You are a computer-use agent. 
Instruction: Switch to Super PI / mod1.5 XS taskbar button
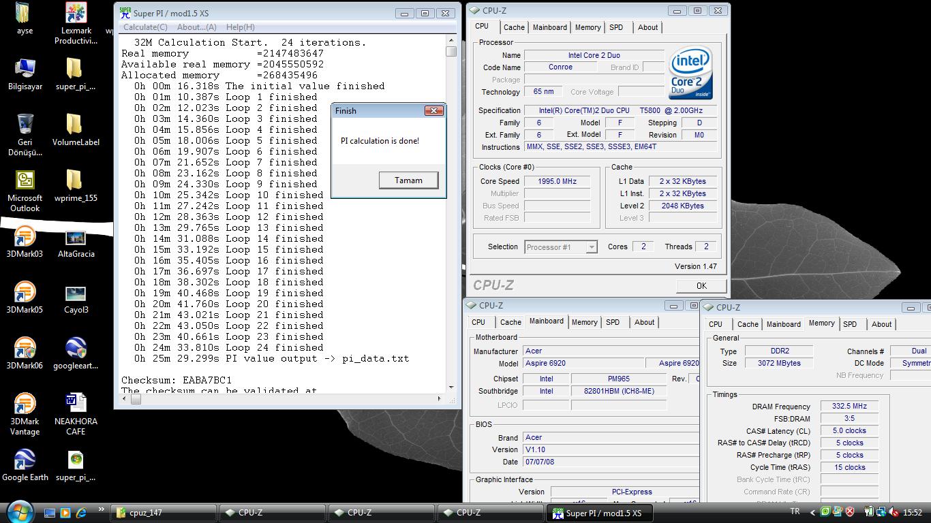pyautogui.click(x=600, y=513)
